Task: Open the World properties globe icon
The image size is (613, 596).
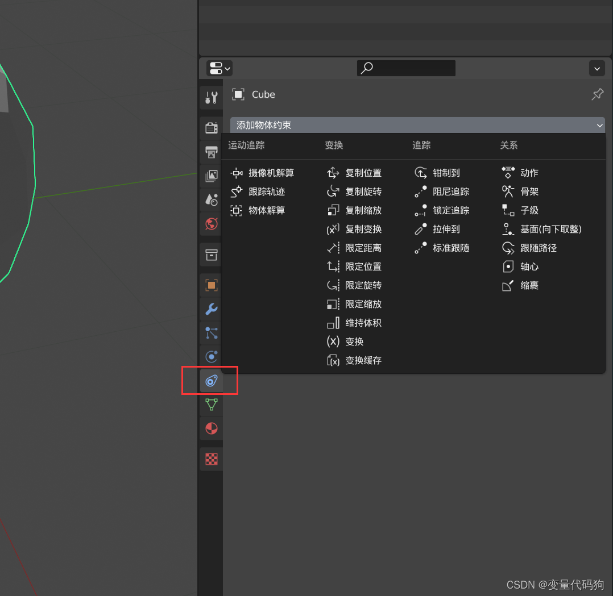Action: coord(210,224)
